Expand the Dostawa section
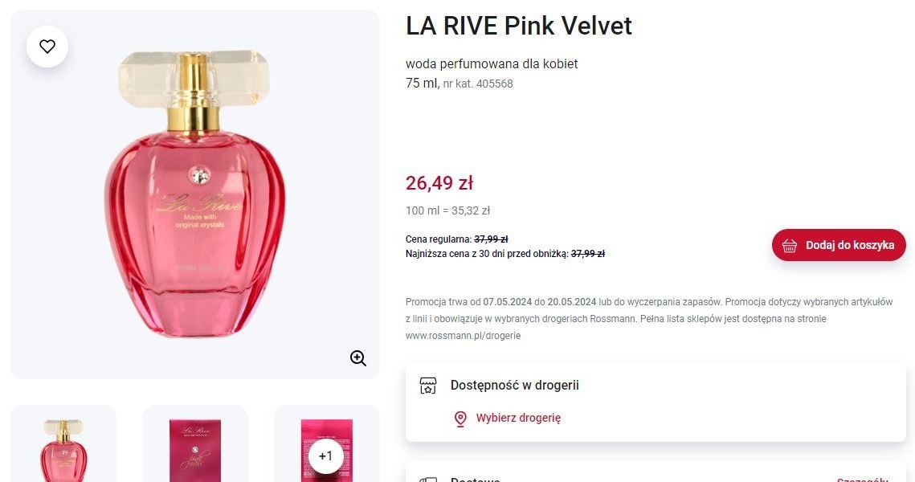Screen dimensions: 915x482 point(476,479)
